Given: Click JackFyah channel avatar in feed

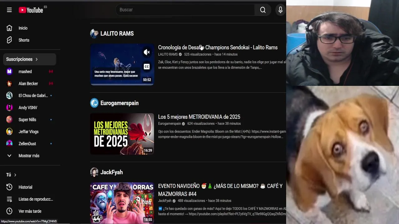Looking at the screenshot, I should tap(94, 172).
